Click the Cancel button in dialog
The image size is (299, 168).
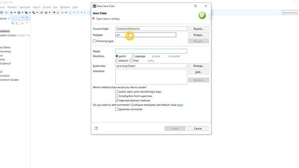pos(198,129)
